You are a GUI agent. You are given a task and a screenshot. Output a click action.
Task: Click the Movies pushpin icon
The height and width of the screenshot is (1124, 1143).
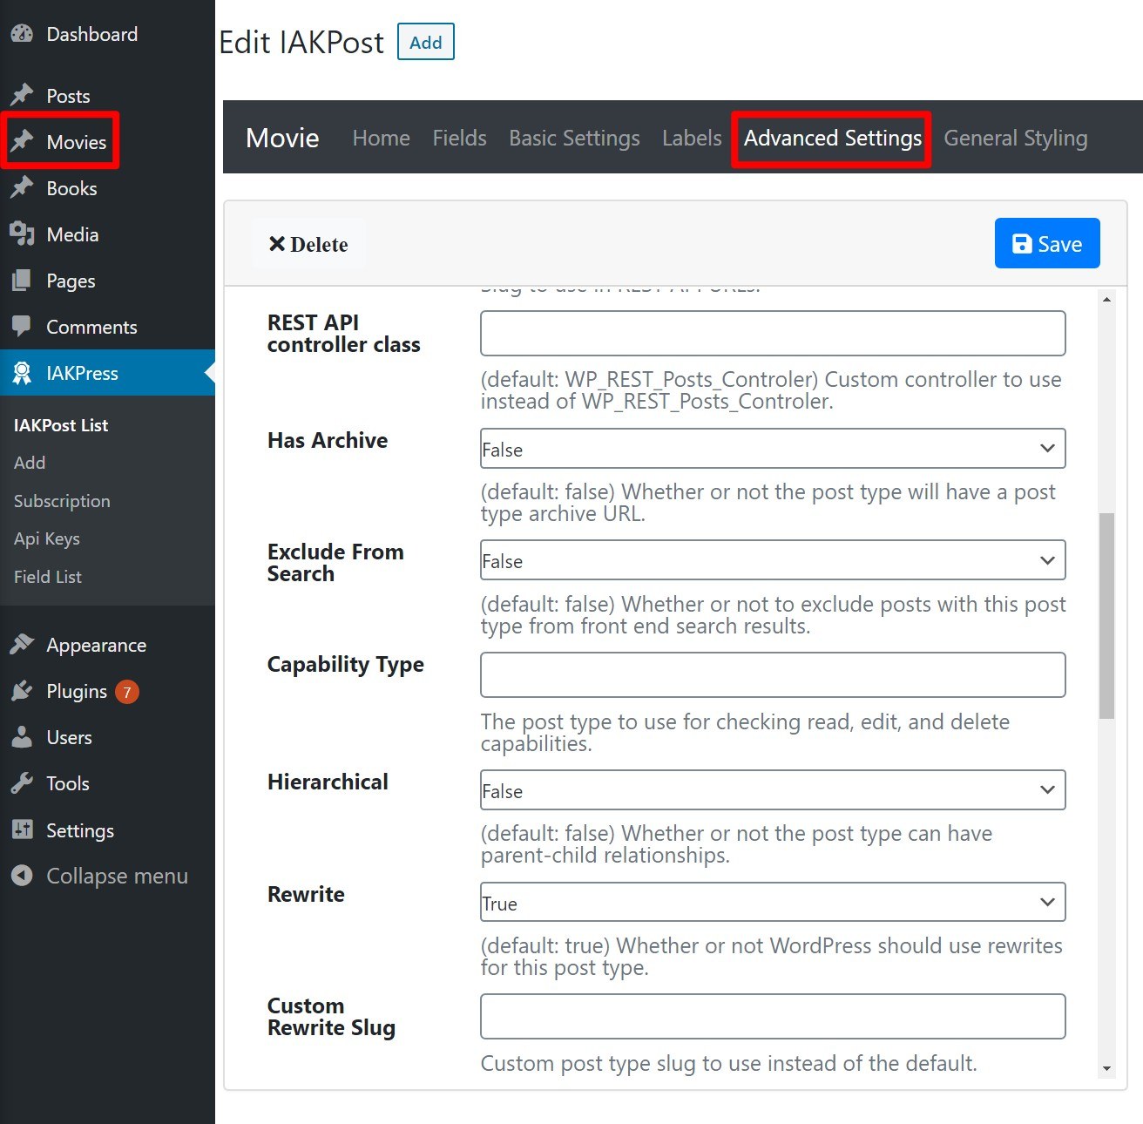22,140
